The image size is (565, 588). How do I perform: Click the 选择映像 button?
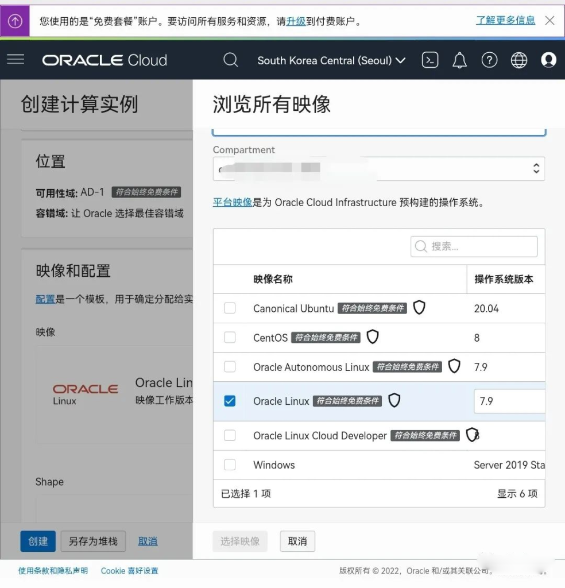(x=240, y=541)
